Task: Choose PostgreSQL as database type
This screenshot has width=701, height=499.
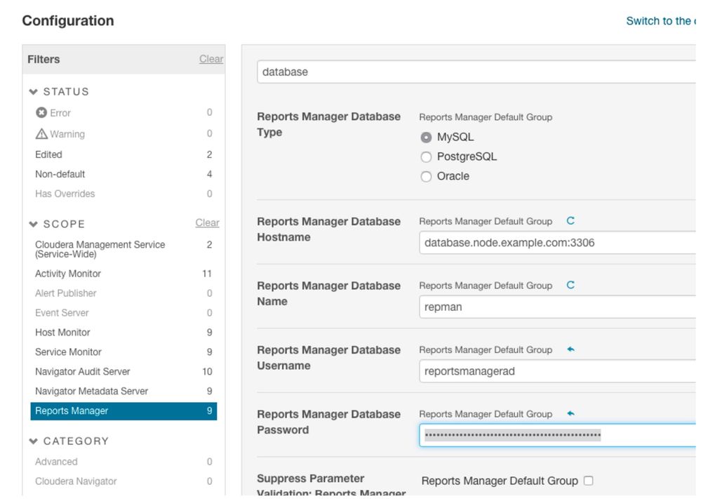Action: [426, 157]
